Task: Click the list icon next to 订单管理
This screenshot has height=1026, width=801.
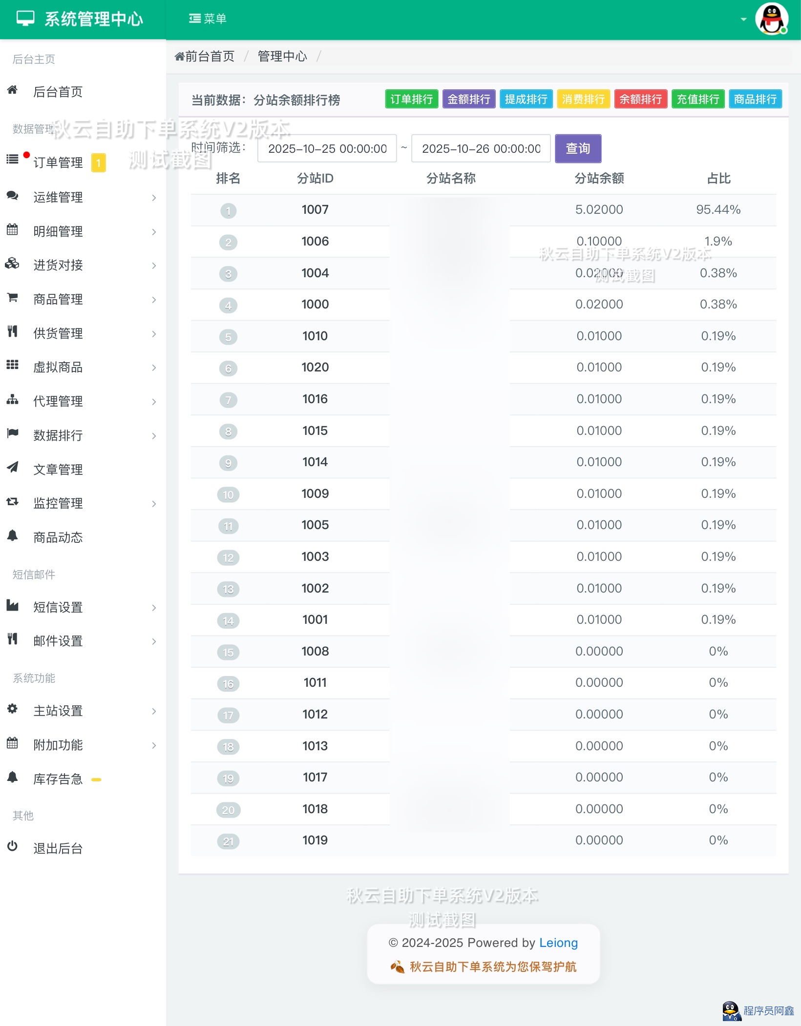Action: (x=12, y=159)
